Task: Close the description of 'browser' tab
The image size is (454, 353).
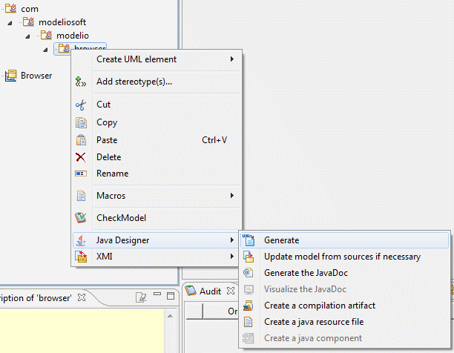Action: (82, 297)
